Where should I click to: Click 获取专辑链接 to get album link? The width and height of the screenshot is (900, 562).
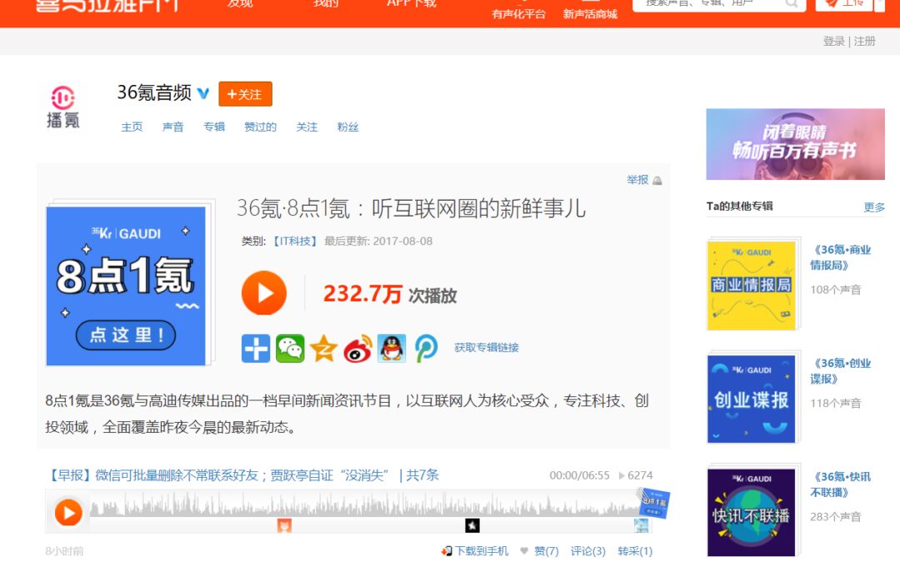point(487,347)
